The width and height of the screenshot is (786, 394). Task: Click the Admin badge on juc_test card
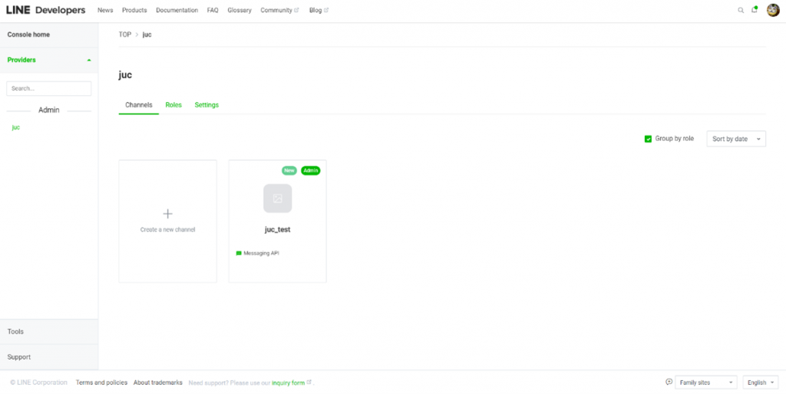click(310, 171)
